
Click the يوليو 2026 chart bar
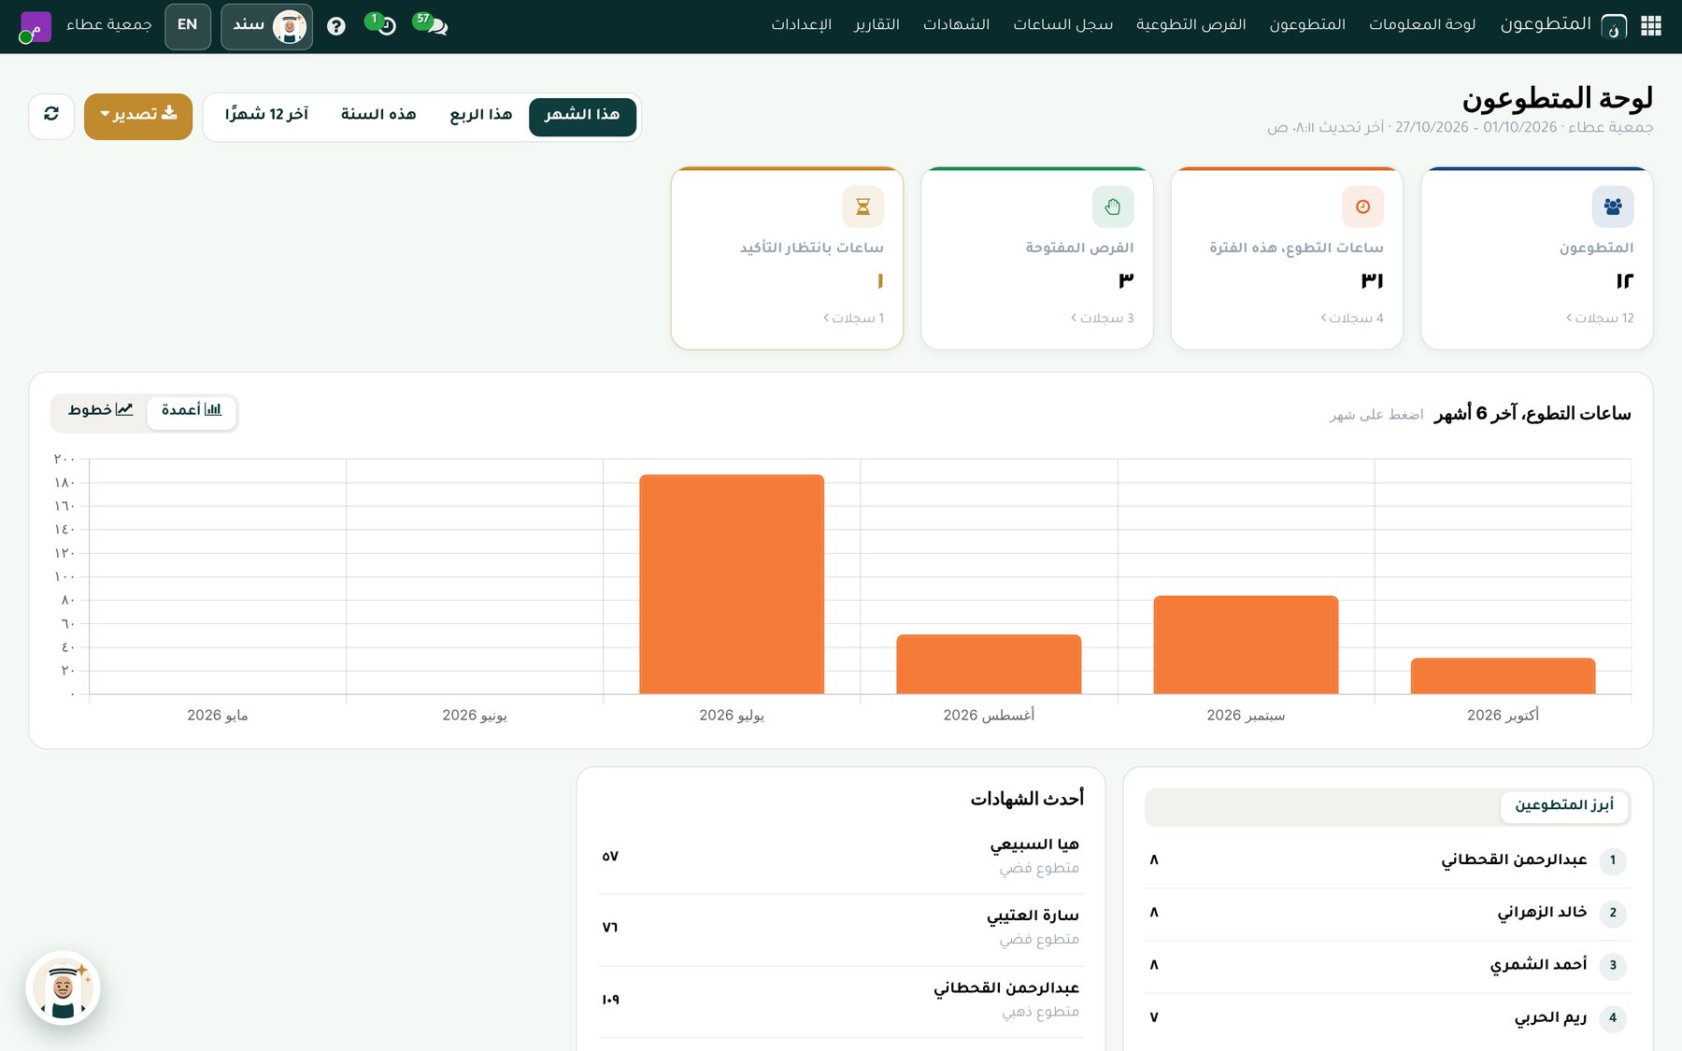732,585
